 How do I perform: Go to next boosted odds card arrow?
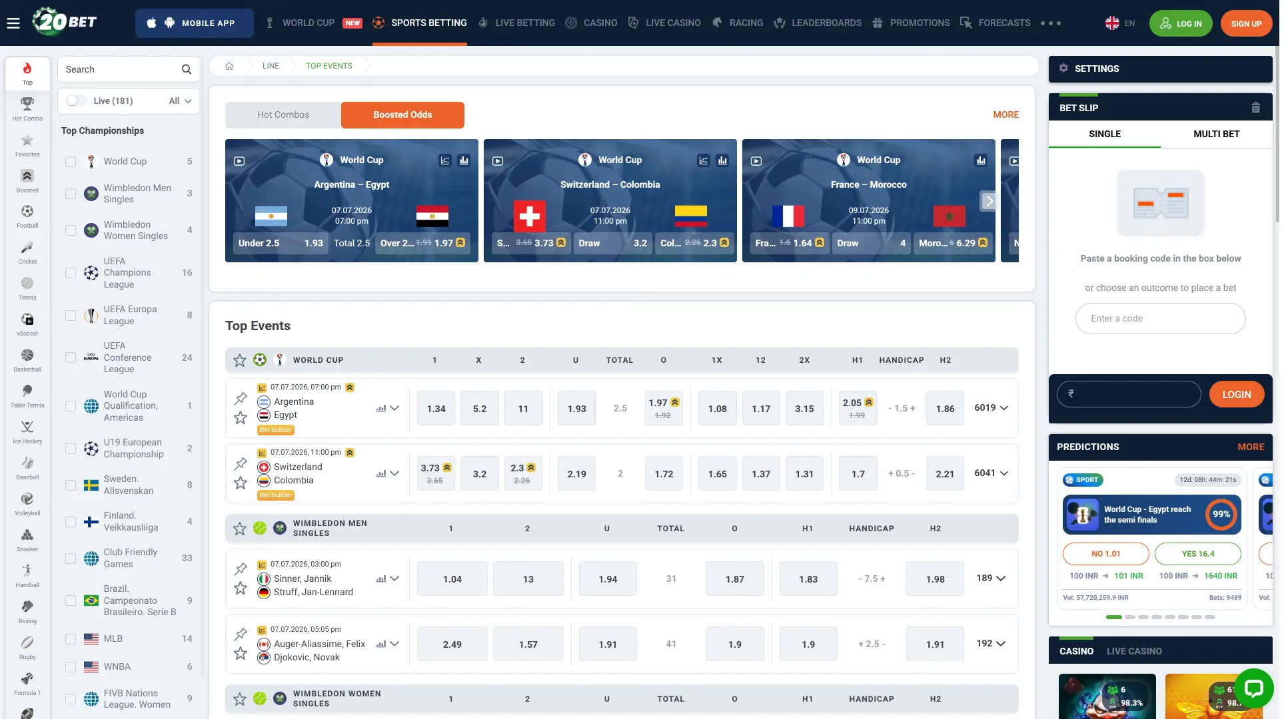(x=989, y=201)
